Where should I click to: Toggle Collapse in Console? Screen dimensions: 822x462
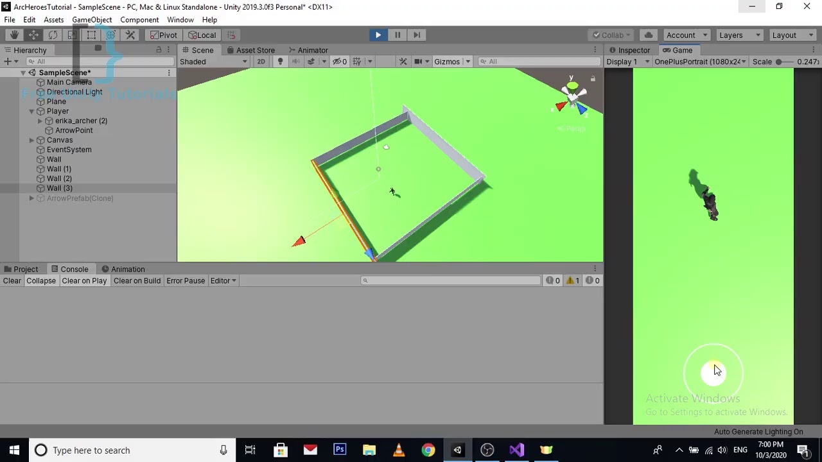click(x=41, y=280)
